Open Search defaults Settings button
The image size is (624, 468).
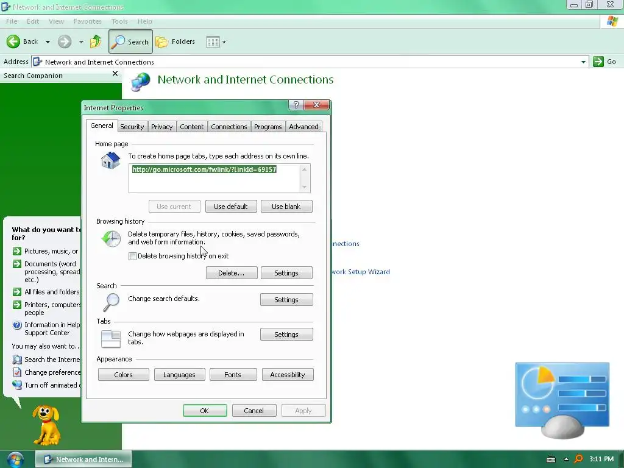click(286, 300)
